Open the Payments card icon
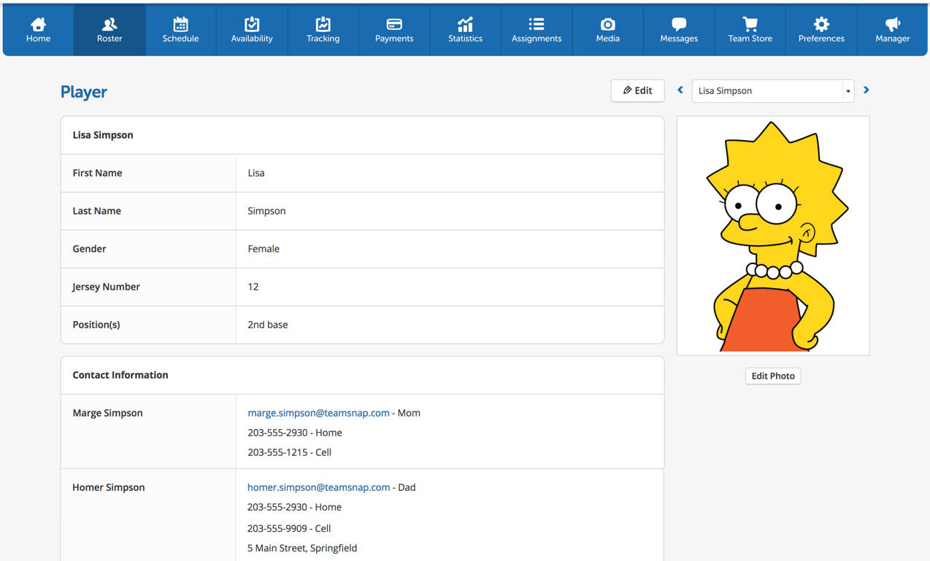Screen dimensions: 930x561 [394, 25]
